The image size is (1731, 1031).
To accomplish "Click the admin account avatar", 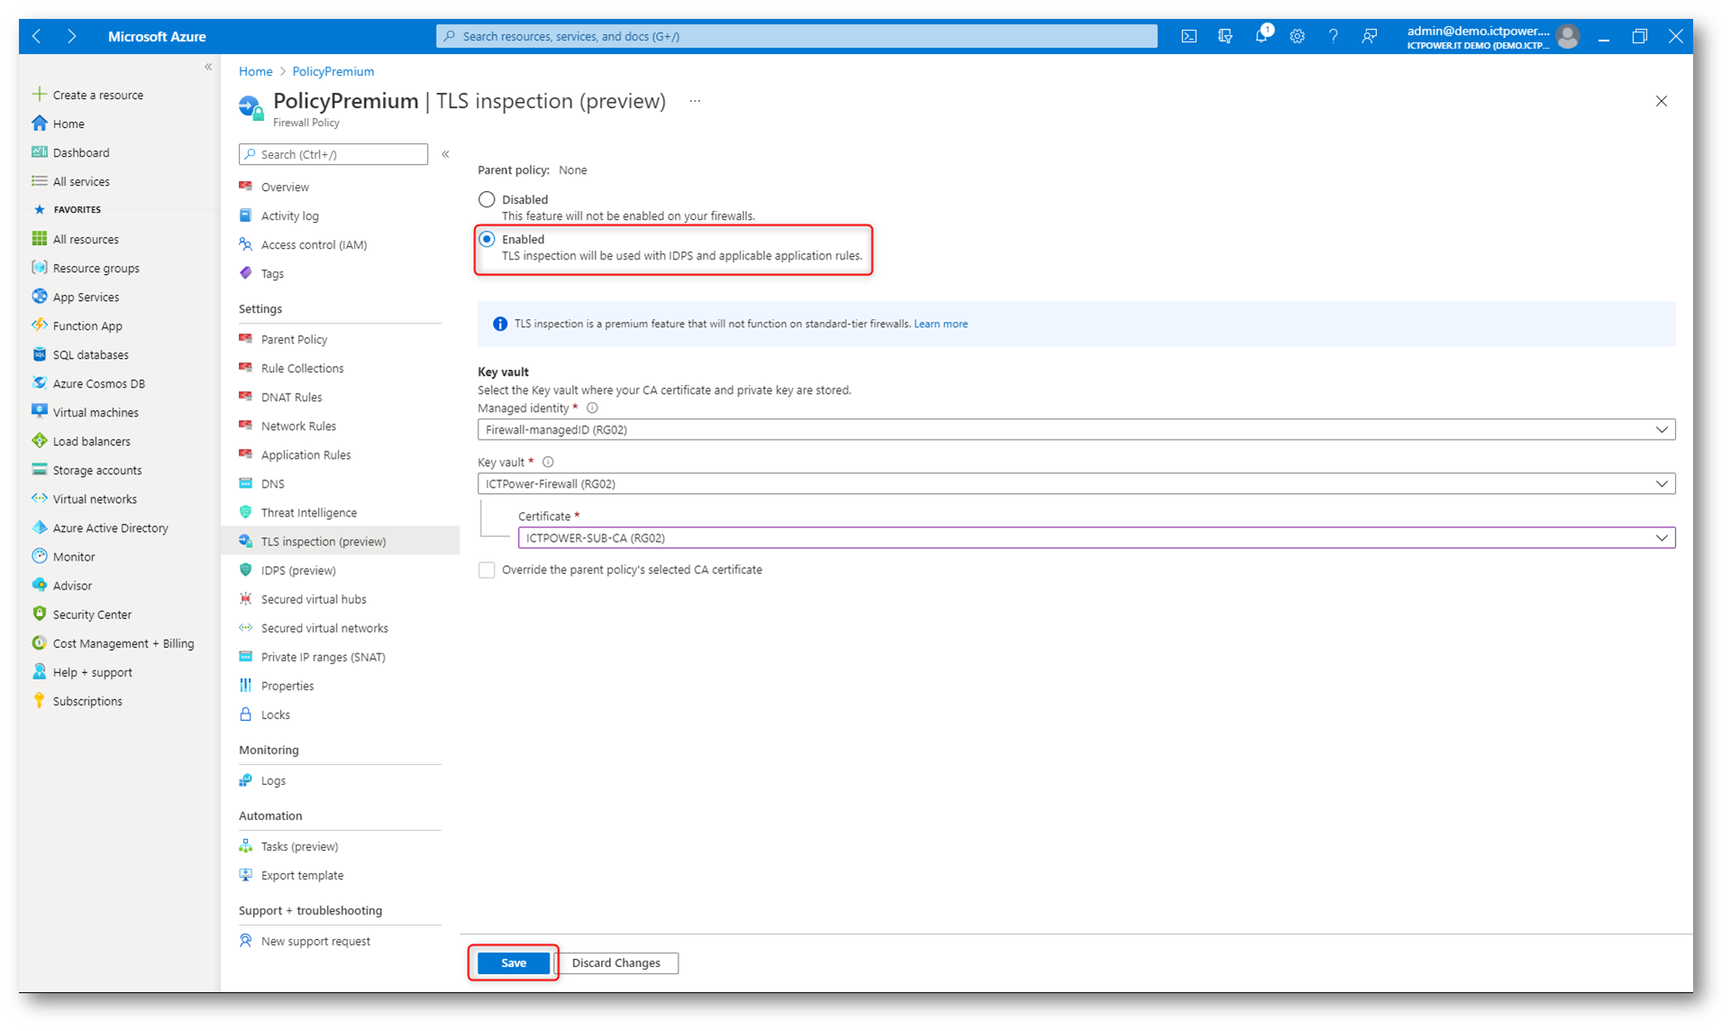I will [x=1568, y=36].
